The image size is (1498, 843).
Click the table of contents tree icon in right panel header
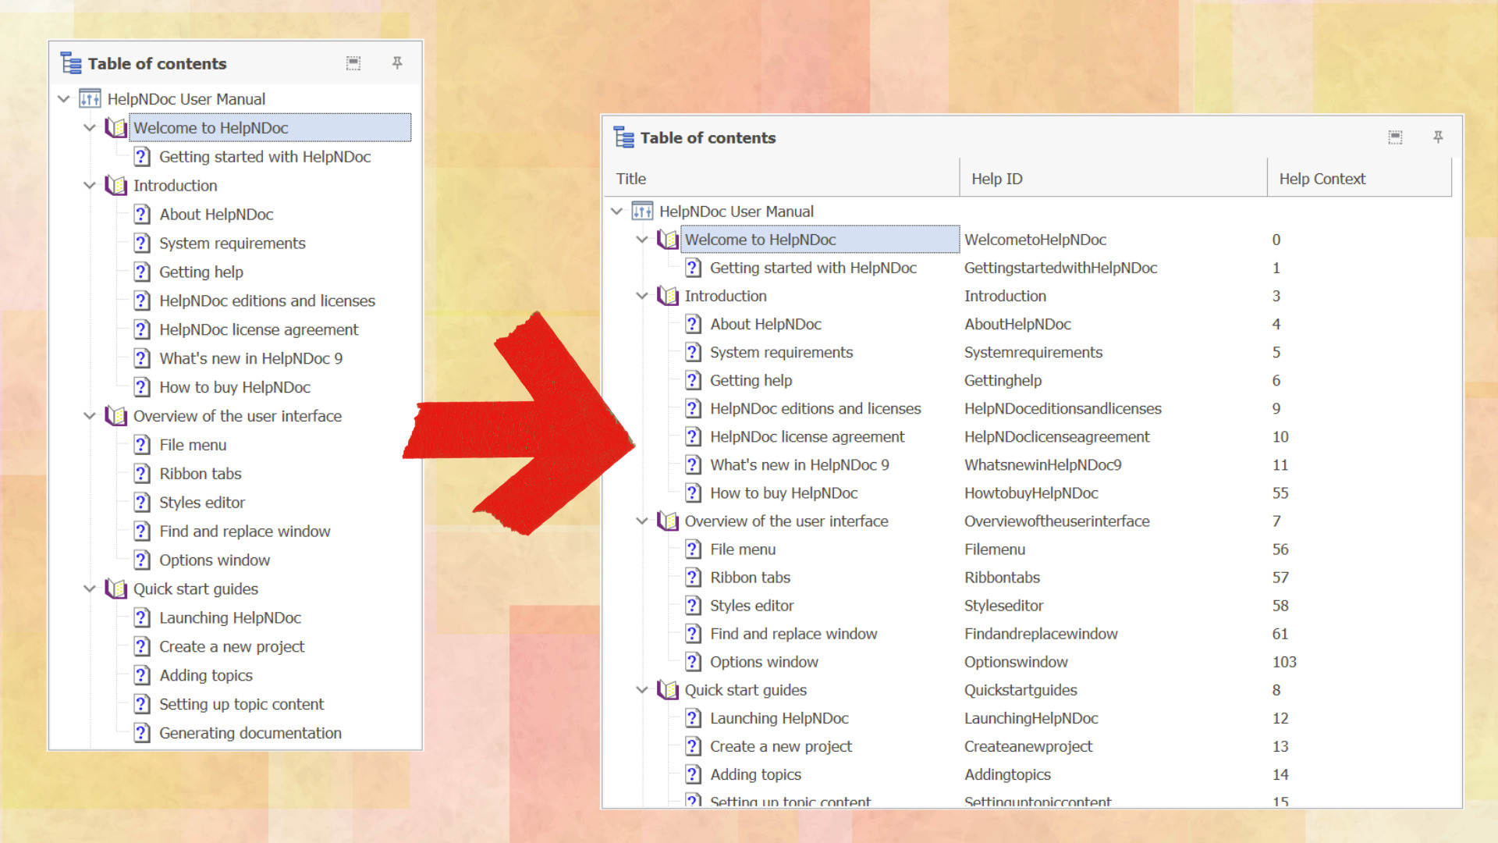623,137
